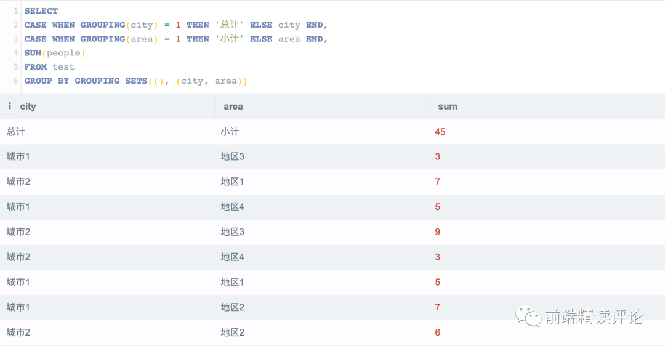Click ELSE city on code line 2

tap(275, 25)
